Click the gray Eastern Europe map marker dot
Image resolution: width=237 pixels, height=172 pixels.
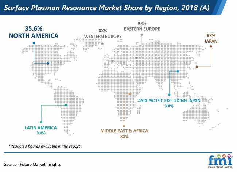(136, 58)
